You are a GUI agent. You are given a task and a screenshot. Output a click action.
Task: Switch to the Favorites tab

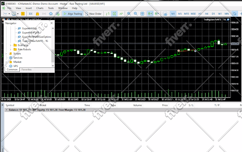27,70
